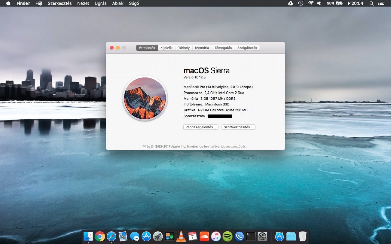Click the Rendszerjelentés... button
This screenshot has height=244, width=391.
click(201, 127)
